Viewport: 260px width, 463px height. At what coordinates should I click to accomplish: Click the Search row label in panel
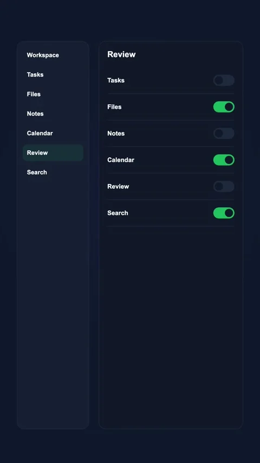tap(118, 213)
